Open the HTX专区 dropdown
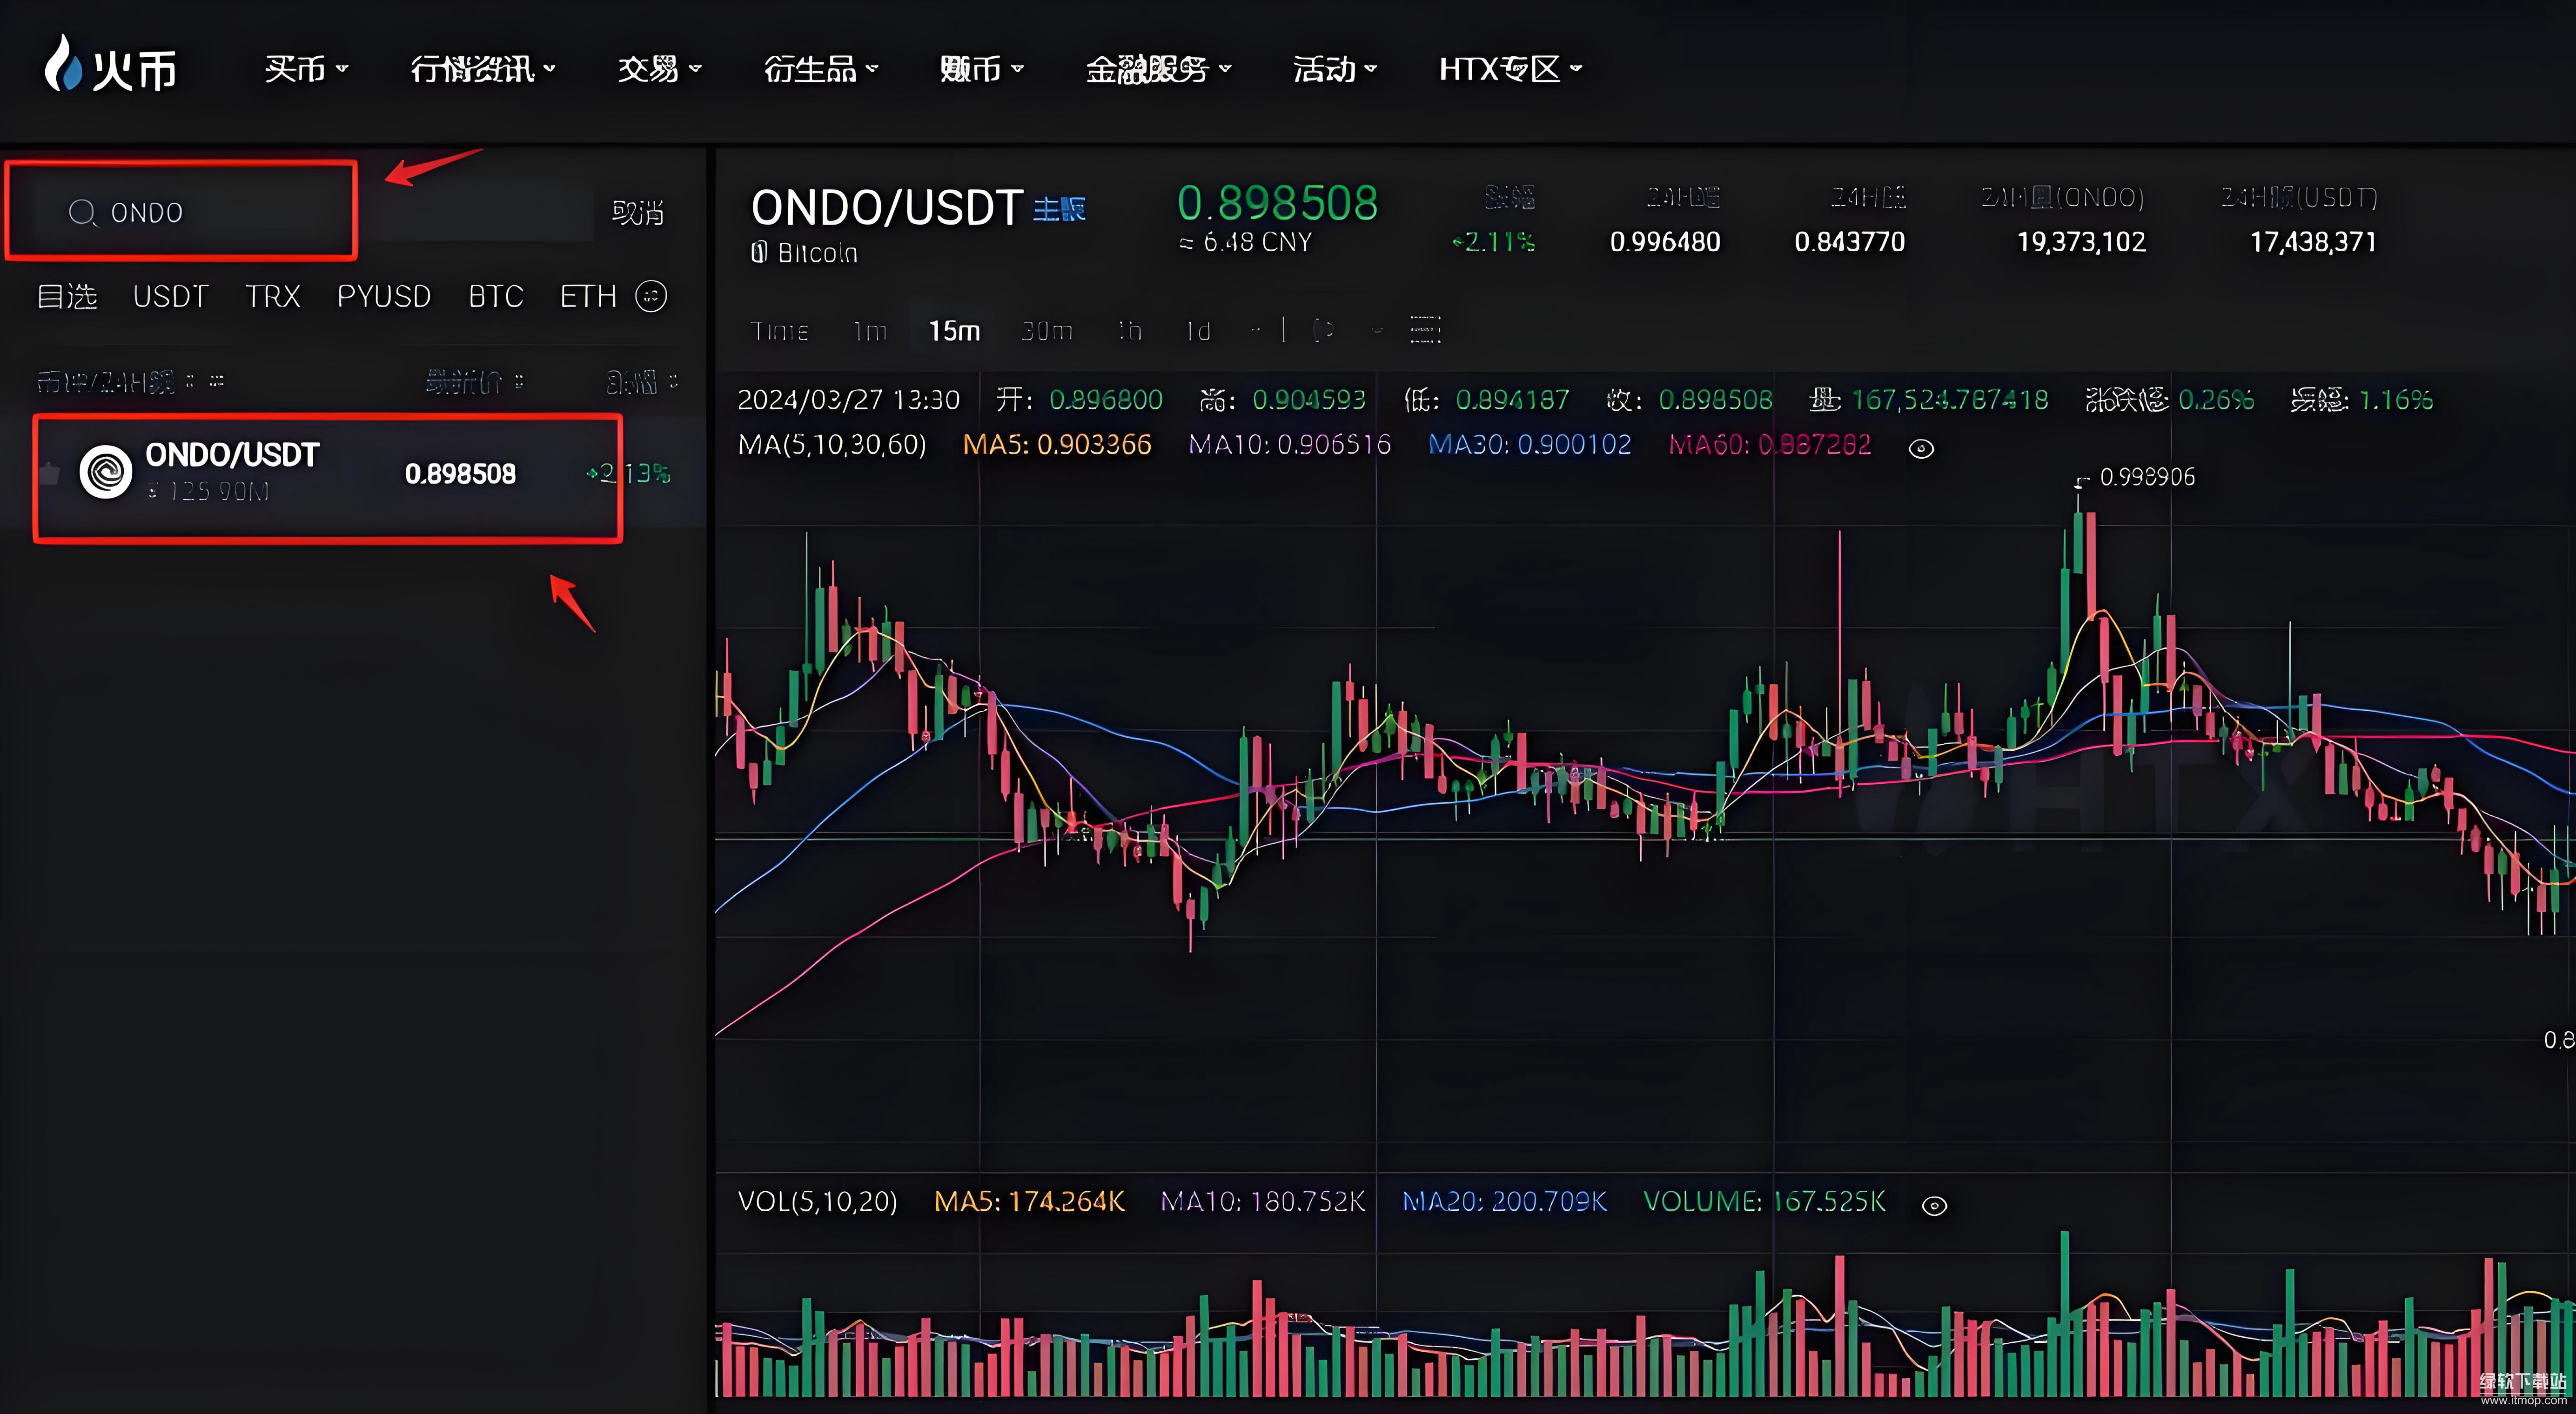 (1510, 69)
